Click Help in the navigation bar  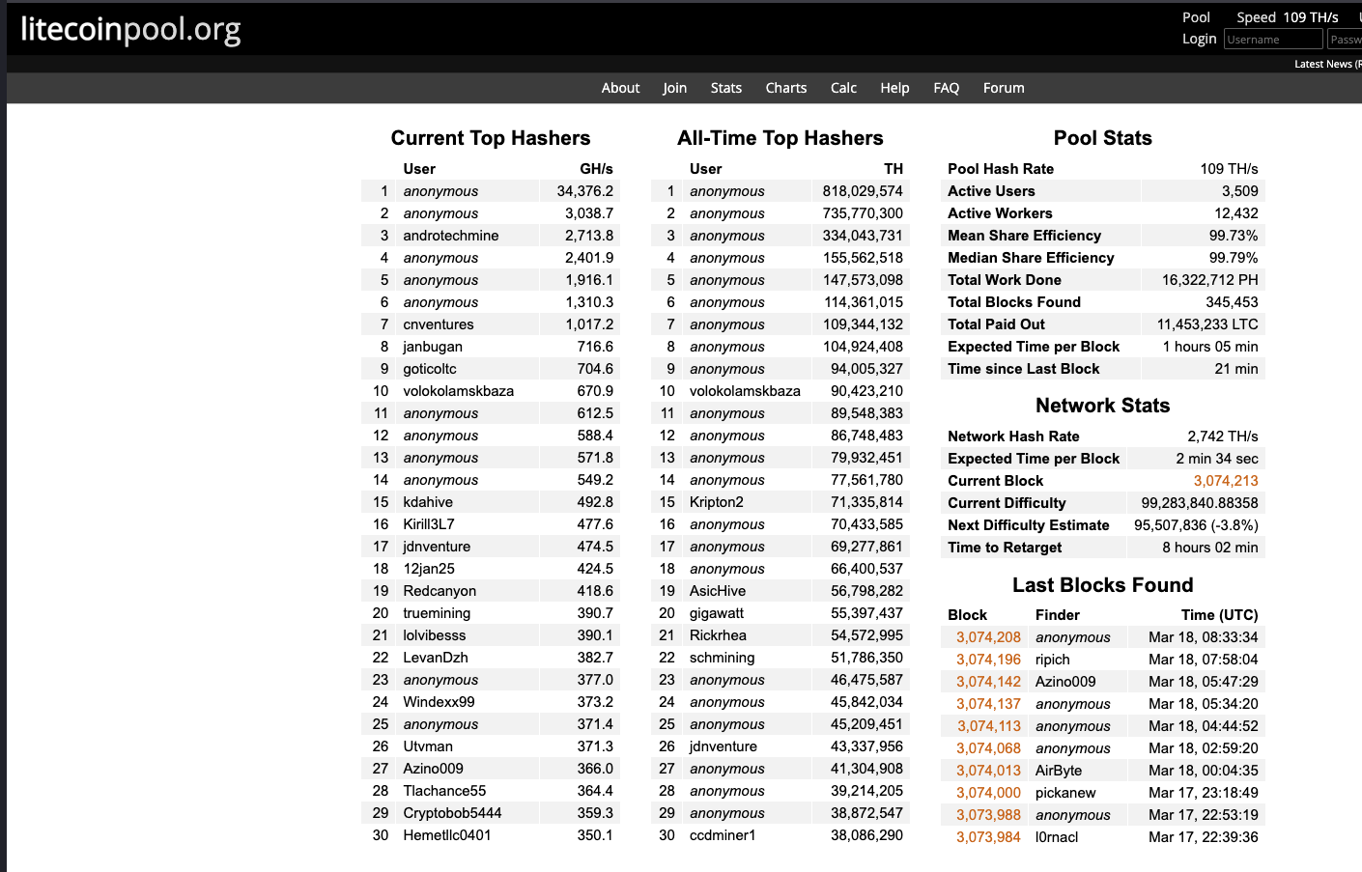[894, 88]
